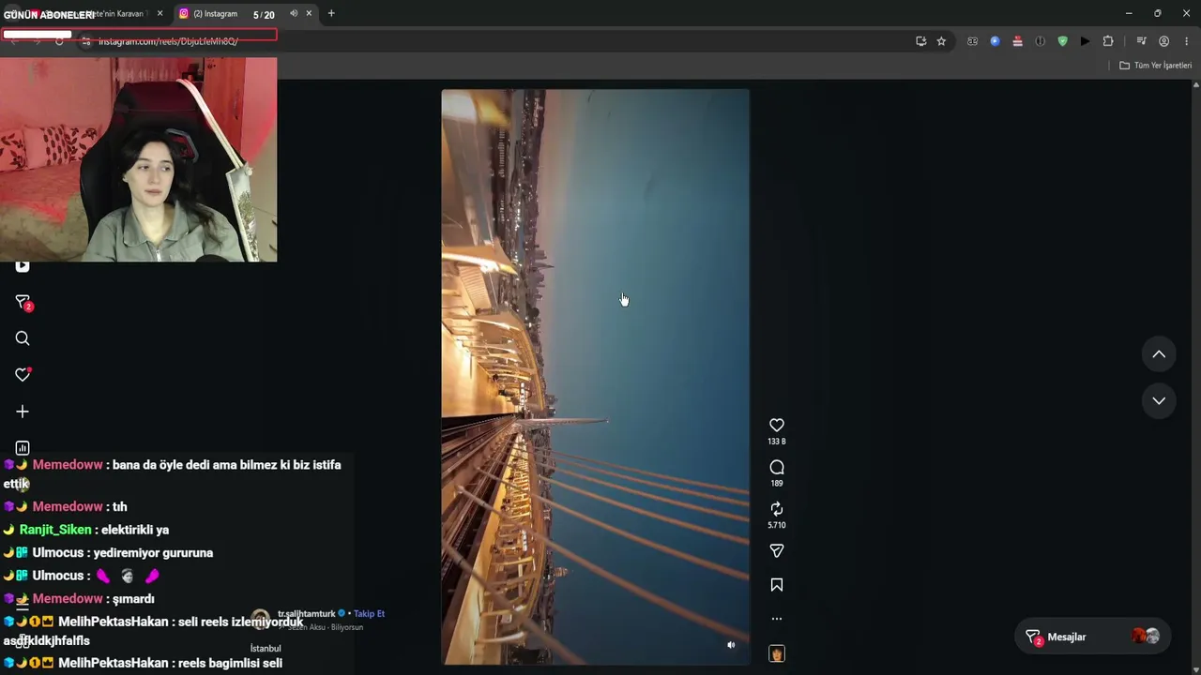Click the 5.710 reposts count
Viewport: 1201px width, 675px height.
click(777, 526)
